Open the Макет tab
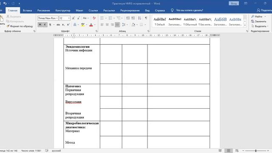The width and height of the screenshot is (272, 153). click(x=79, y=10)
